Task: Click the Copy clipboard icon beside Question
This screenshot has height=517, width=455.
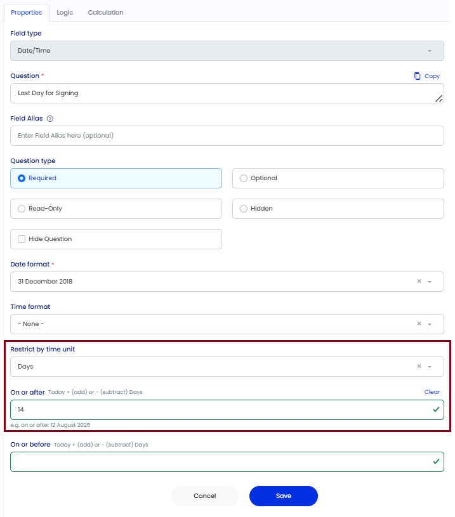Action: click(x=417, y=76)
